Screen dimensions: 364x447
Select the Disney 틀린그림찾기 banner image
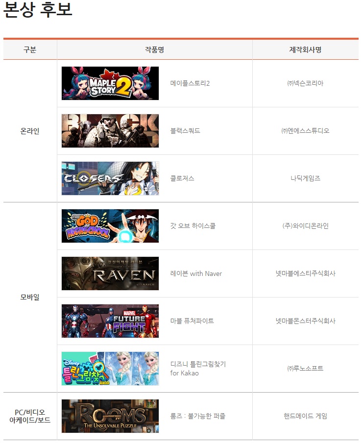coord(110,369)
